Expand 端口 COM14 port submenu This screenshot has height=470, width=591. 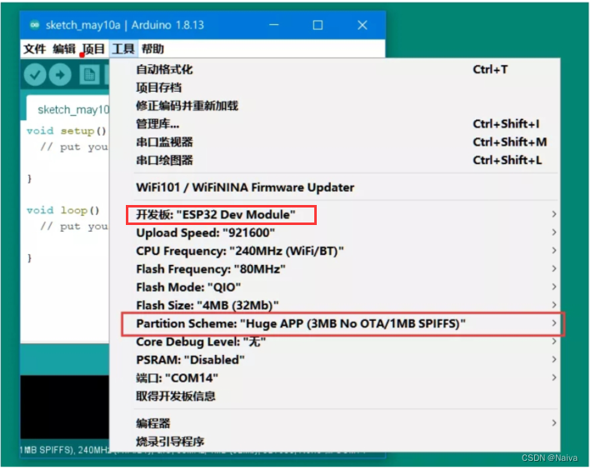335,377
